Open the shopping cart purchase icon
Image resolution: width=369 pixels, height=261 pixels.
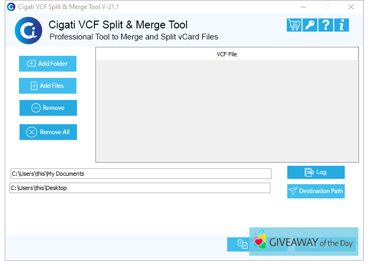(x=294, y=25)
